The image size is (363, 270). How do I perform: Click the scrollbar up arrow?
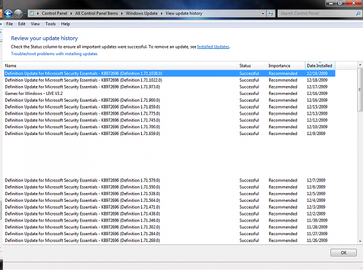coord(360,64)
